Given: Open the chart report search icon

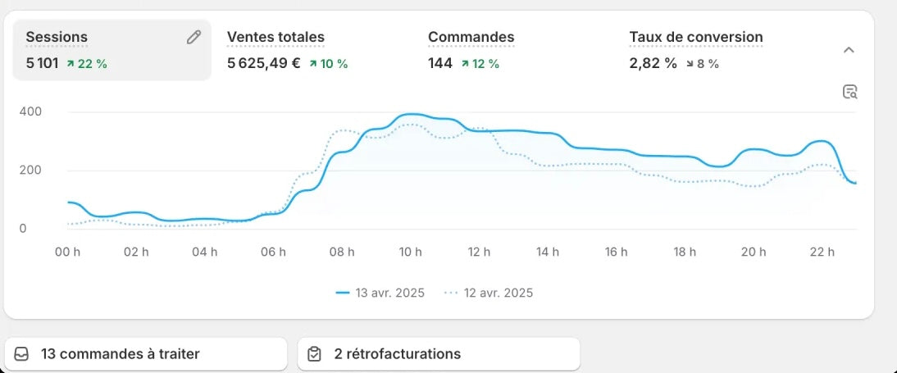Looking at the screenshot, I should tap(849, 92).
